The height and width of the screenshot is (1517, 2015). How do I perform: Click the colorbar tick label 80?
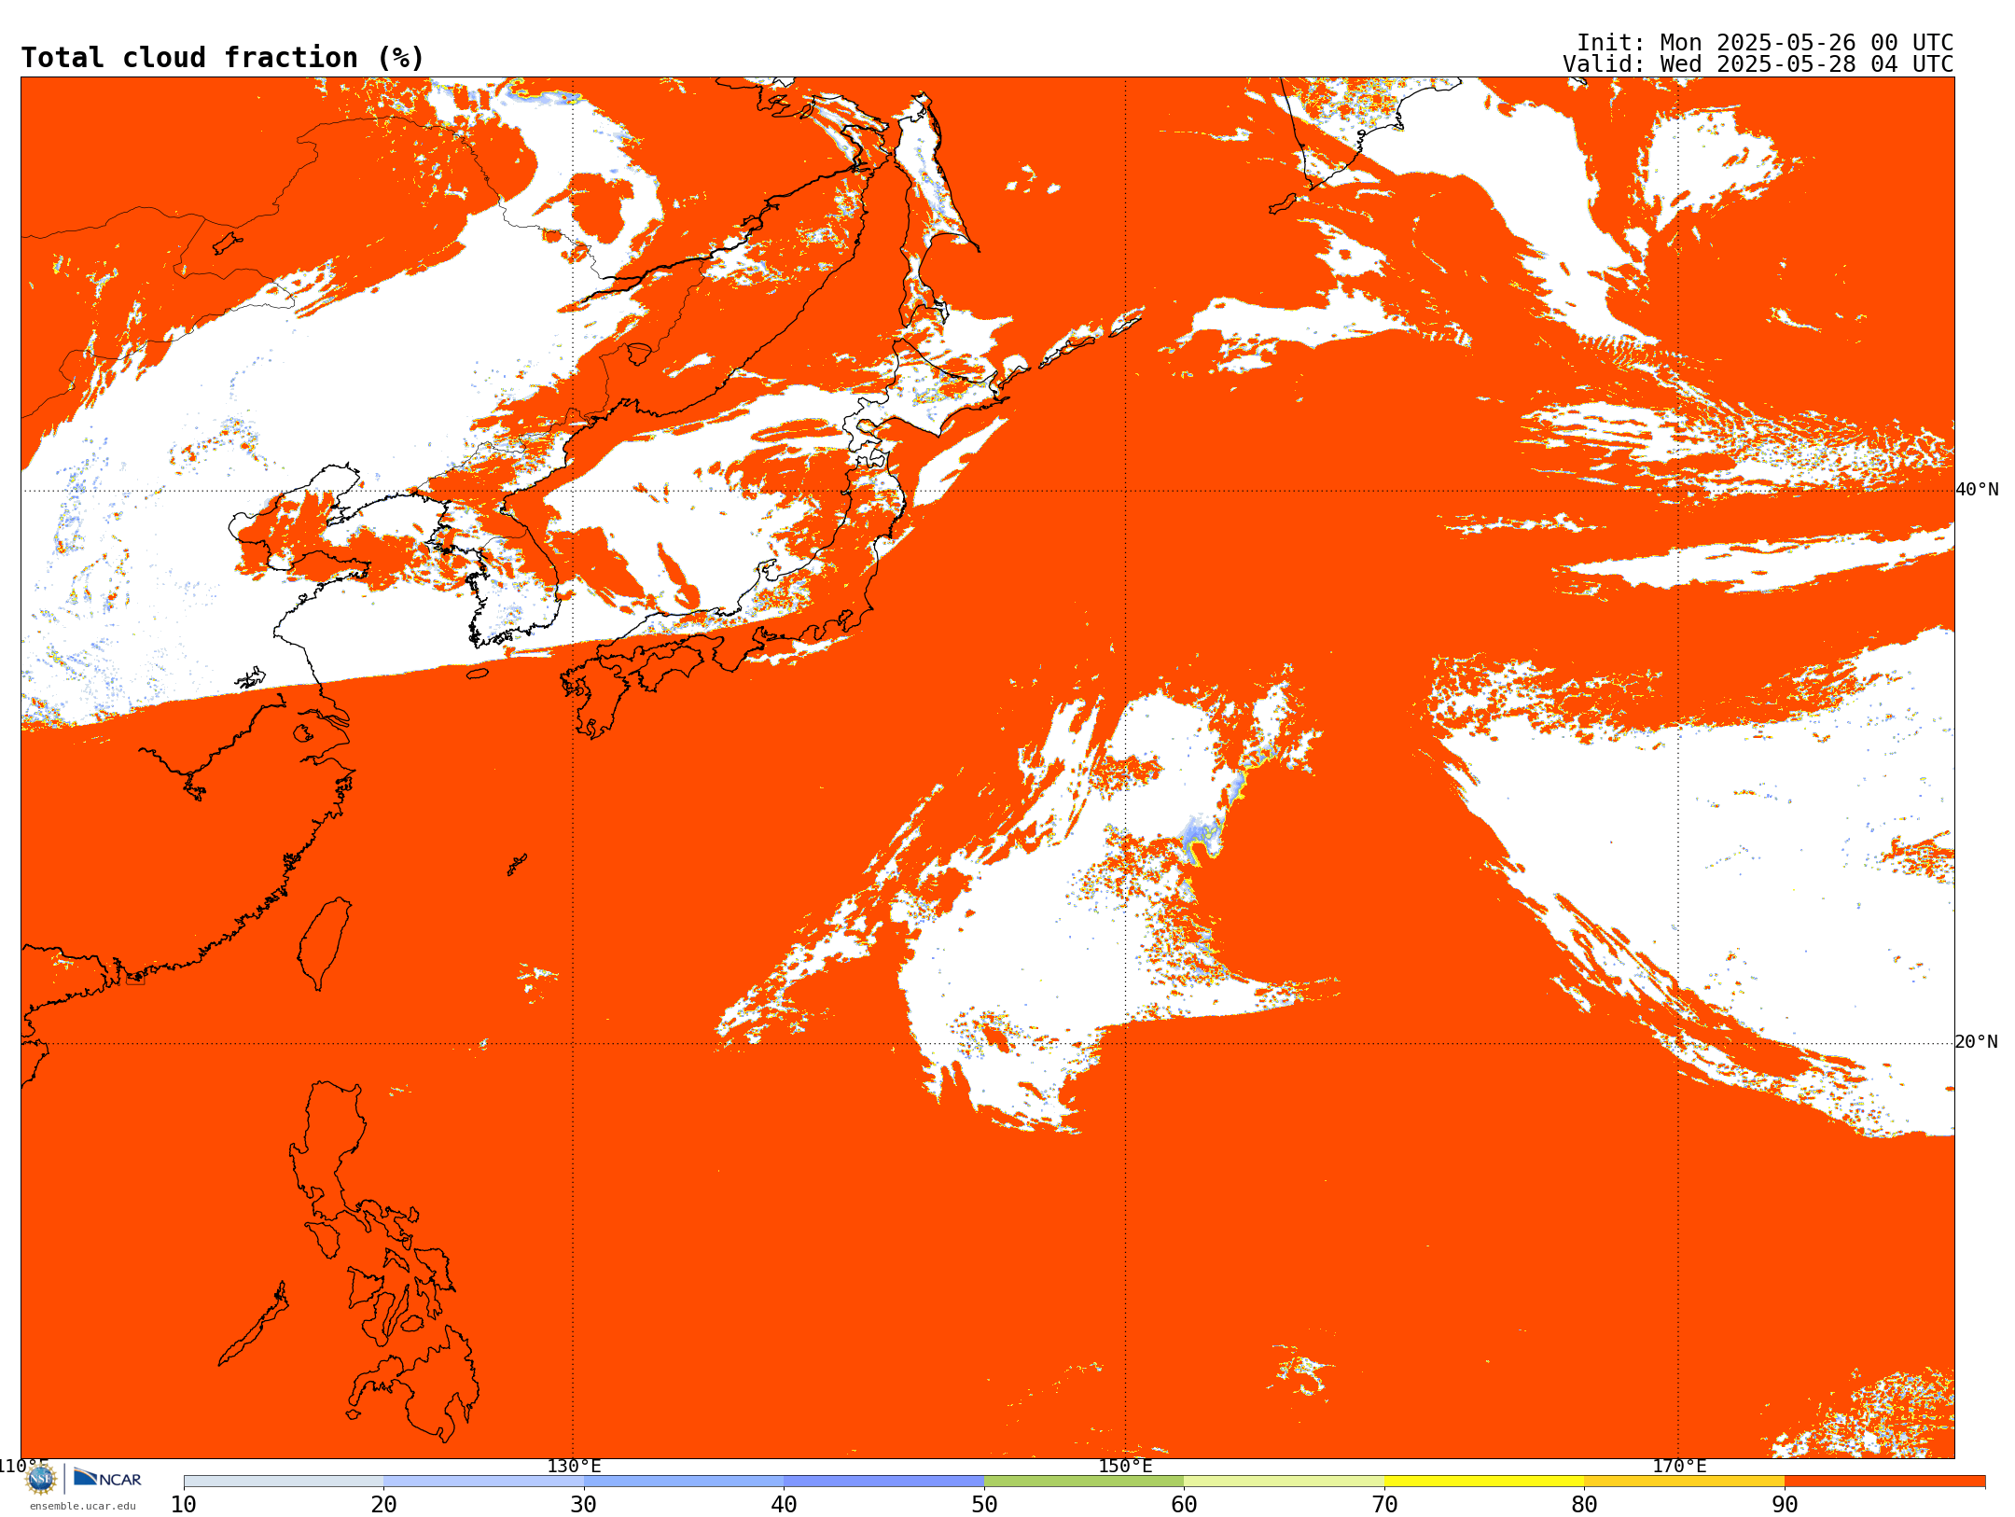[x=1584, y=1505]
